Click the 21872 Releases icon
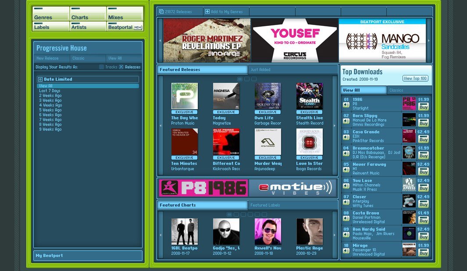The width and height of the screenshot is (467, 271). (x=161, y=11)
